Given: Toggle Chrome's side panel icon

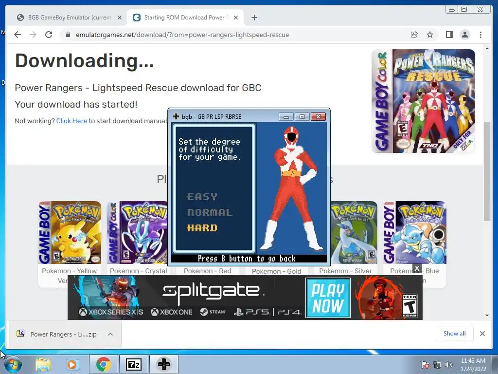Looking at the screenshot, I should coord(449,35).
